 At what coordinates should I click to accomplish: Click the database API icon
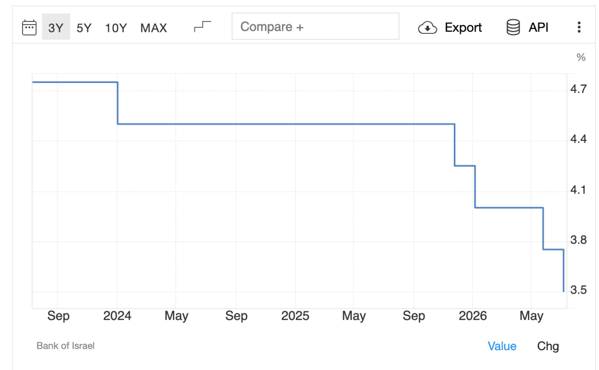(513, 27)
